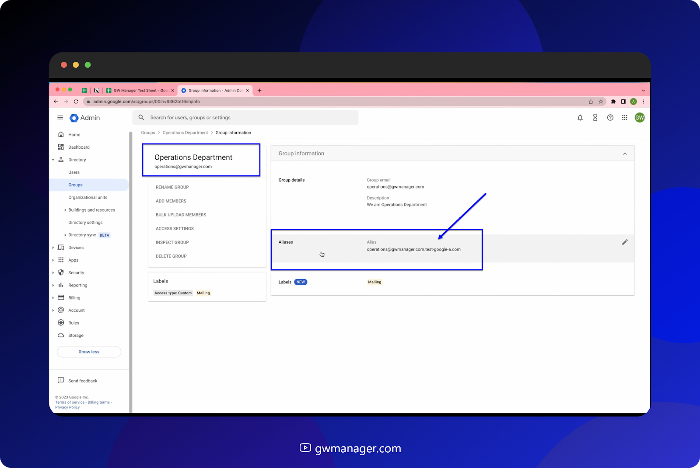
Task: Click BULK UPLOAD MEMBERS
Action: [x=181, y=215]
